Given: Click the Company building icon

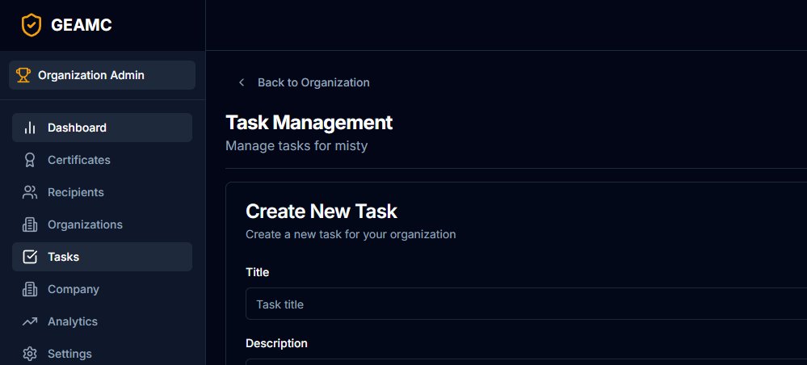Looking at the screenshot, I should (30, 289).
